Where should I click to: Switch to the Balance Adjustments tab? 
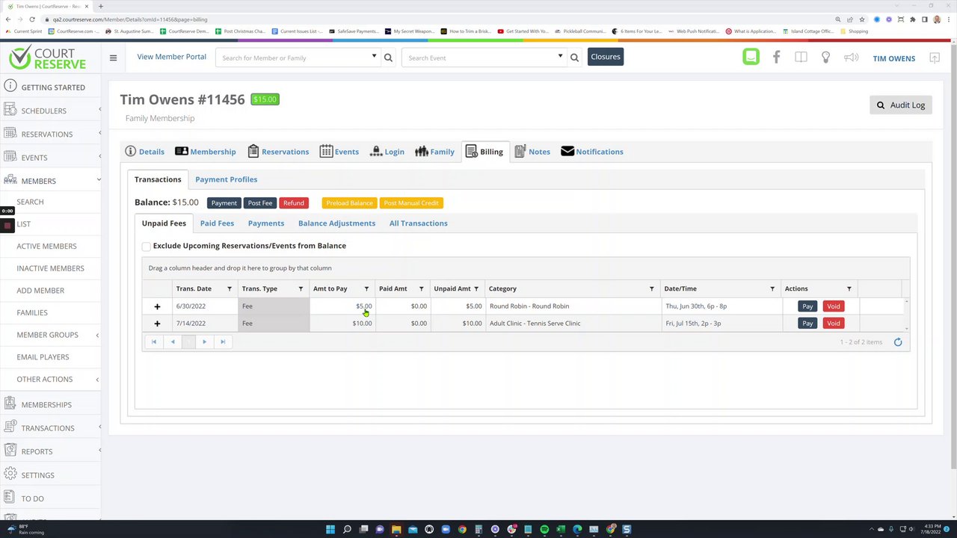click(336, 223)
